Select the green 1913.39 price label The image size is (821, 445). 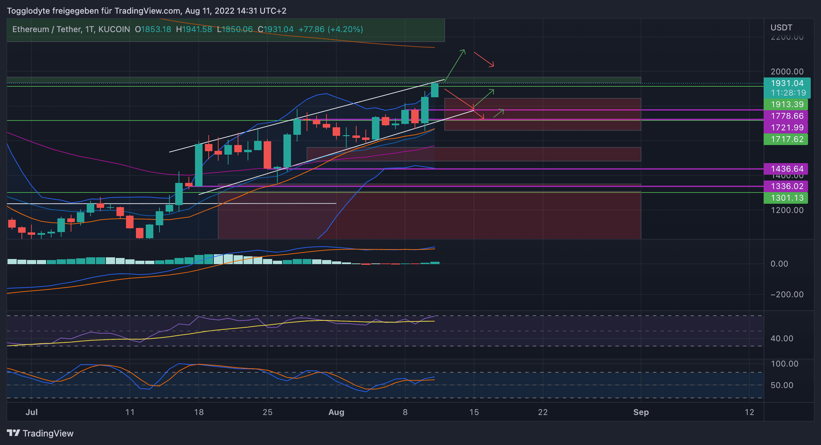point(787,104)
